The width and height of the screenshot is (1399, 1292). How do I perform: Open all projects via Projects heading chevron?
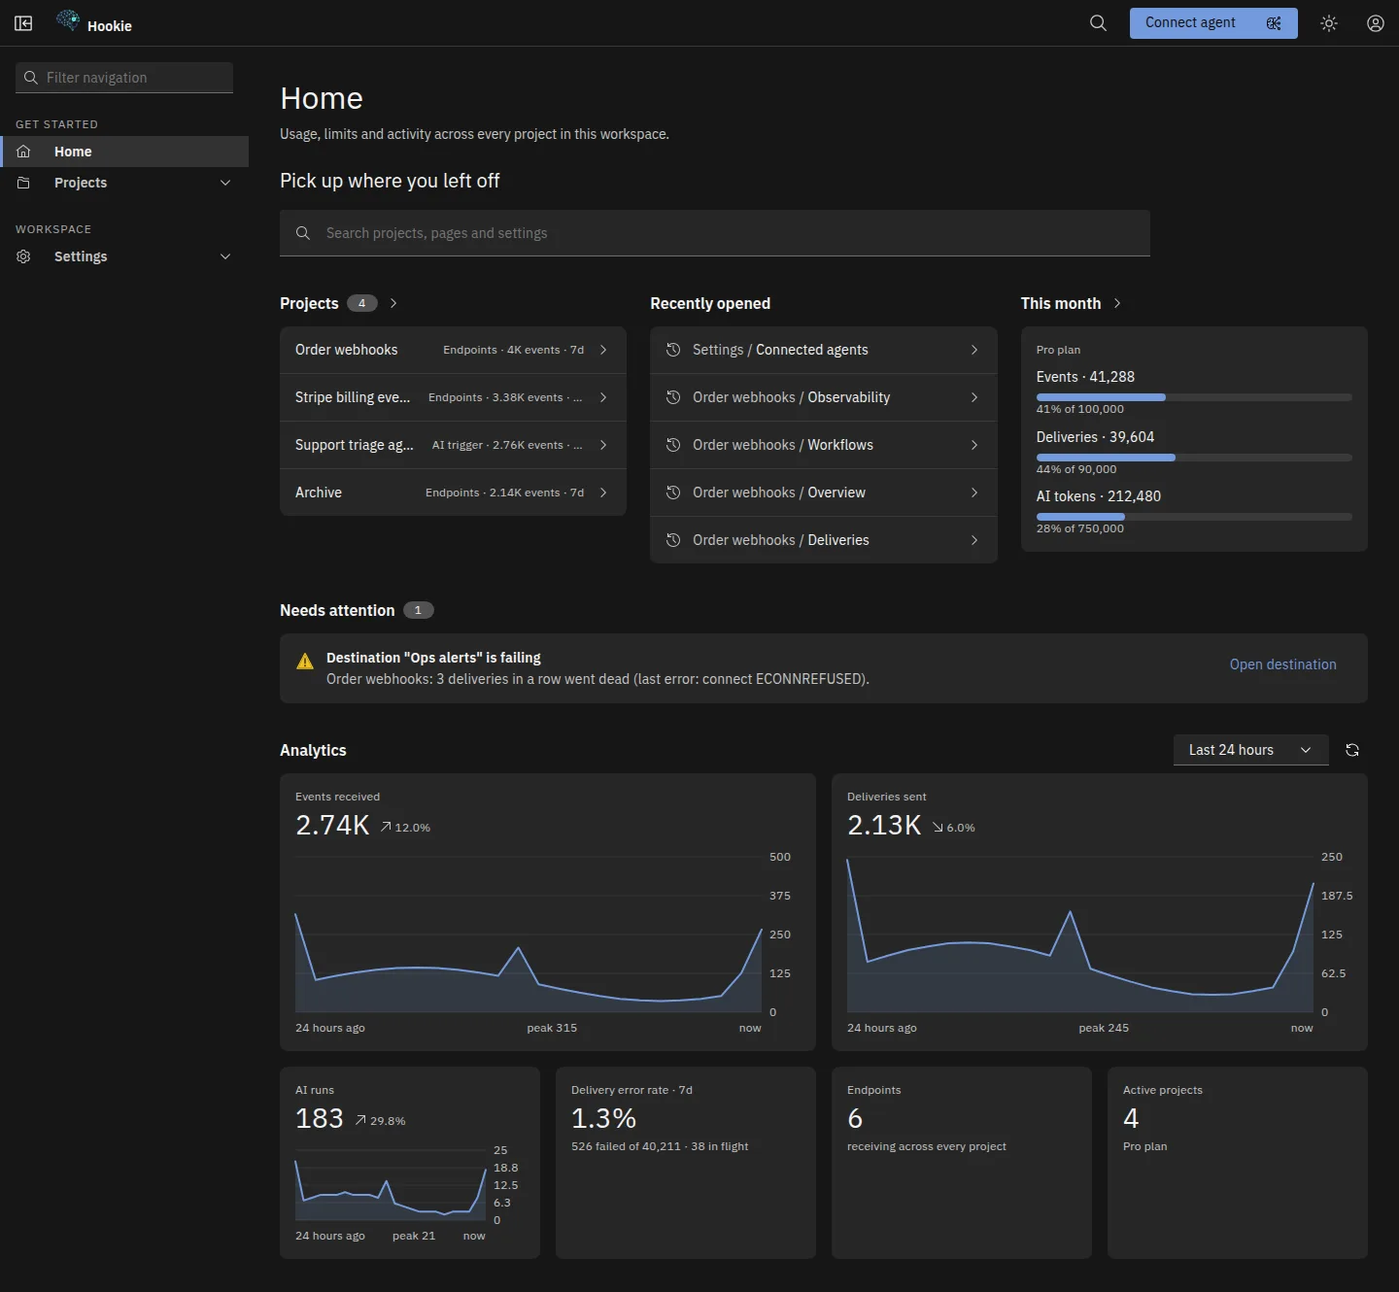pyautogui.click(x=393, y=303)
